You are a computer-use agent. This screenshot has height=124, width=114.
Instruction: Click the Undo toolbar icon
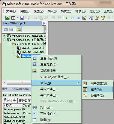click(54, 18)
